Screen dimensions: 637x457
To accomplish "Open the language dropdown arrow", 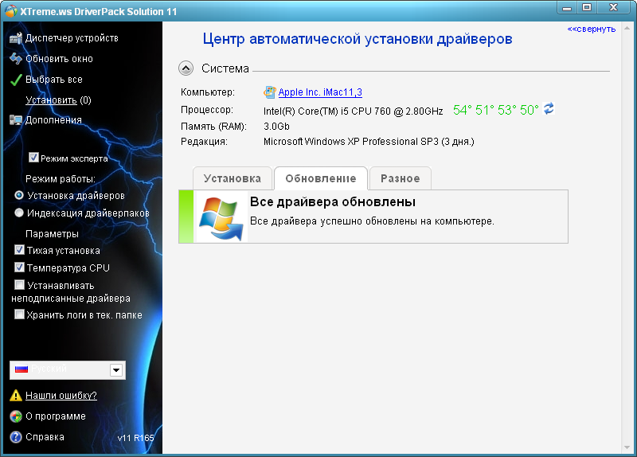I will tap(116, 370).
